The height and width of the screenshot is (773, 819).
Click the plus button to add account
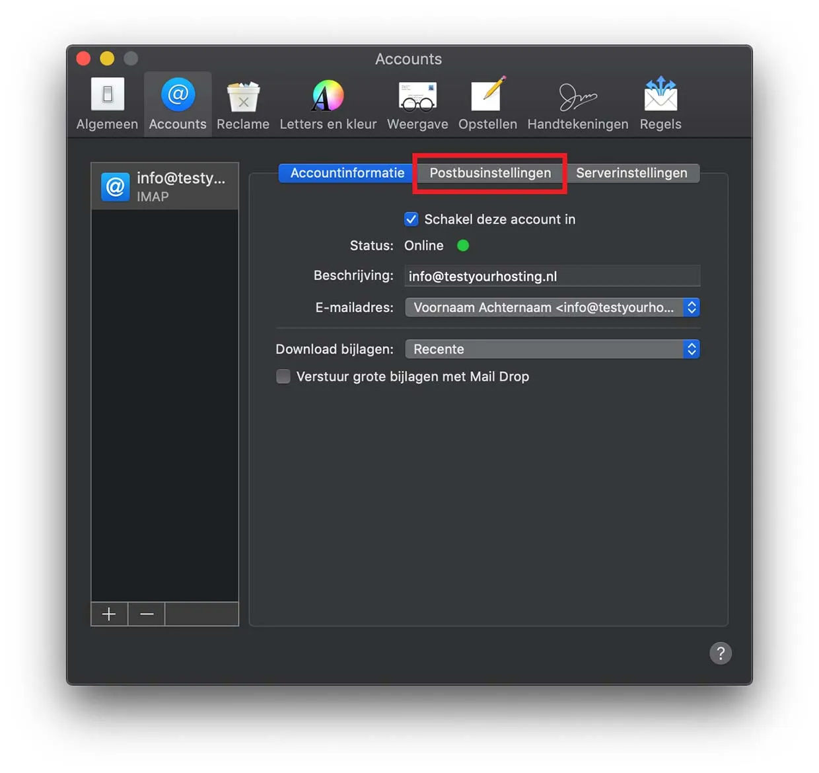(x=109, y=614)
